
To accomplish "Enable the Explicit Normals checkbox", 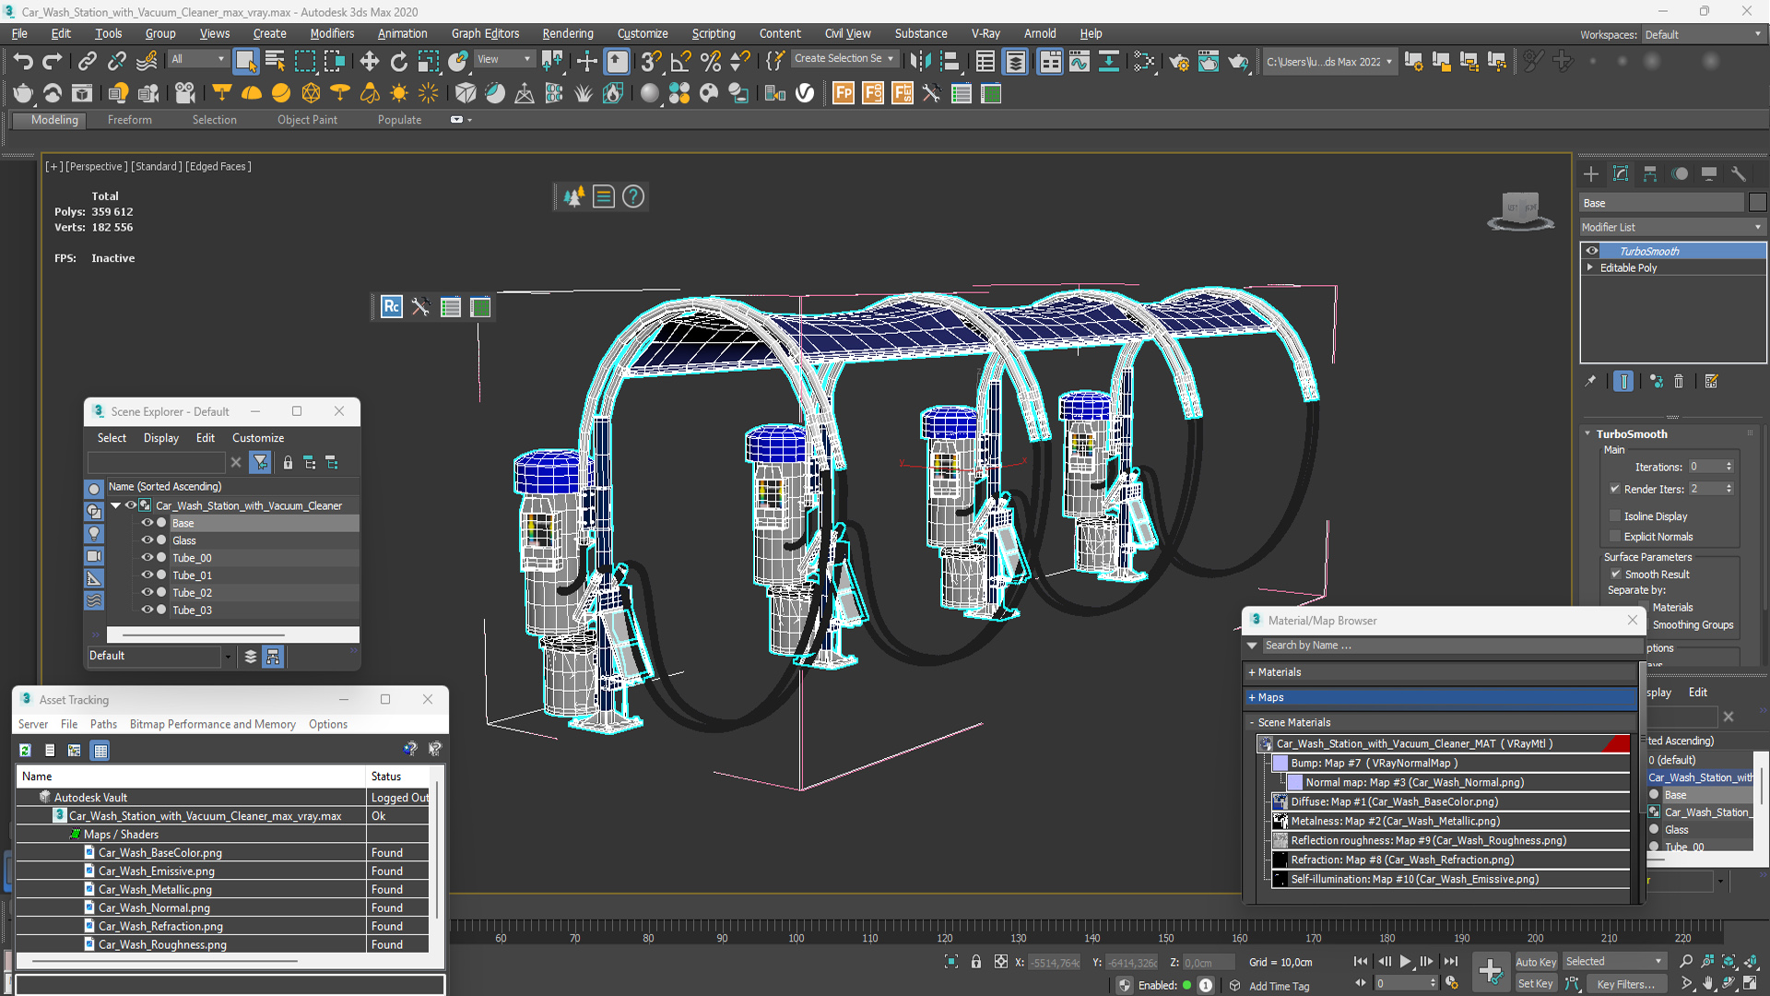I will [1614, 537].
